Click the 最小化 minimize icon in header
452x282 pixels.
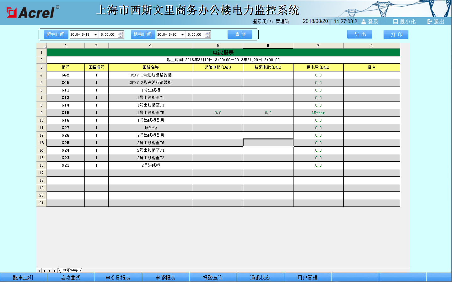395,22
